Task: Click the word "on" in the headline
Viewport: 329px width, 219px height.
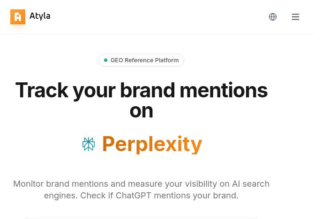Action: coord(141,111)
